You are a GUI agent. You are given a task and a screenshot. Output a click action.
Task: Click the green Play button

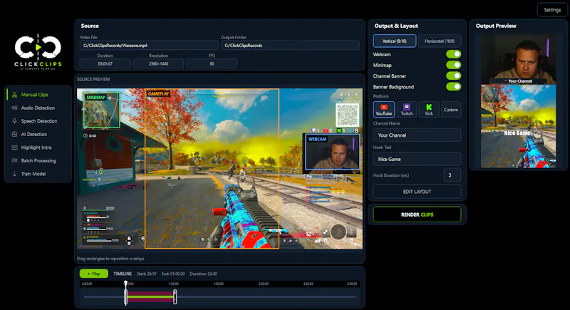94,273
